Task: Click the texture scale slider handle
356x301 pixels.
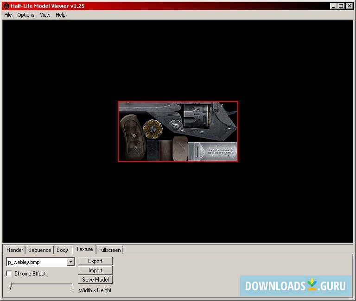Action: pyautogui.click(x=11, y=285)
